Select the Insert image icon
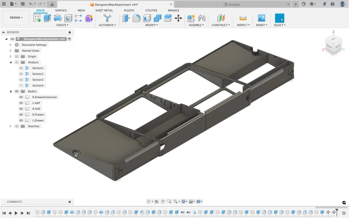349x218 pixels. tap(261, 18)
